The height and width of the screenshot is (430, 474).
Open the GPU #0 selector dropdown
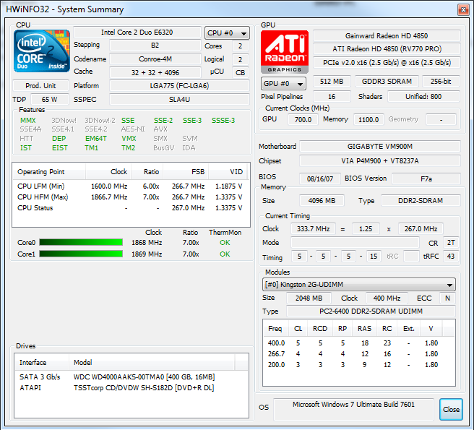click(x=283, y=83)
